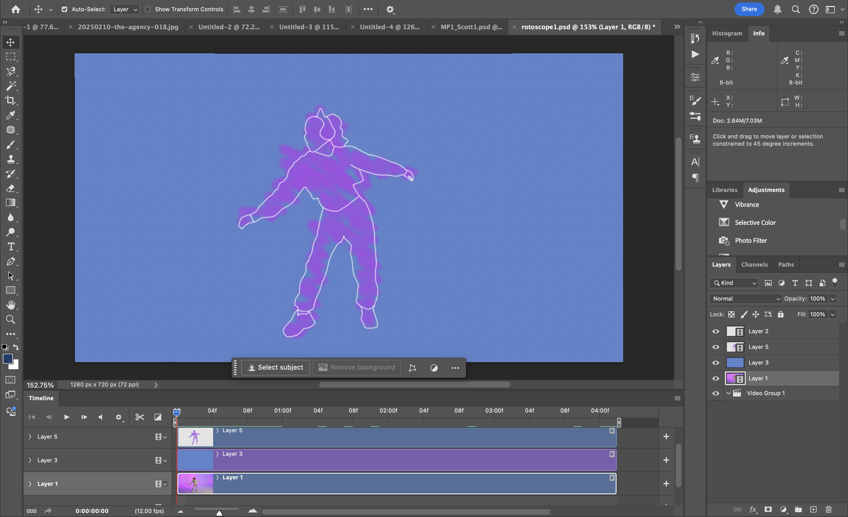848x517 pixels.
Task: Select the Horizontal Type tool
Action: coord(10,247)
